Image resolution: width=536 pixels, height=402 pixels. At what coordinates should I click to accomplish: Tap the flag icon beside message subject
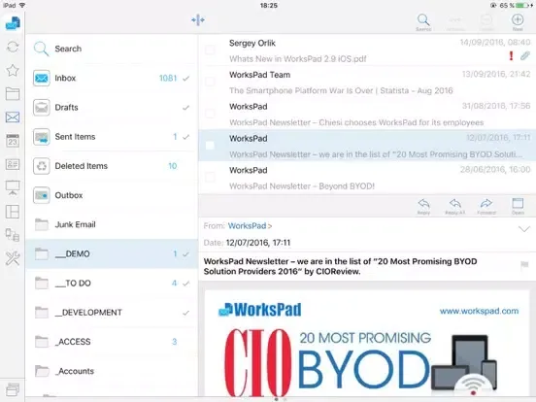point(524,265)
